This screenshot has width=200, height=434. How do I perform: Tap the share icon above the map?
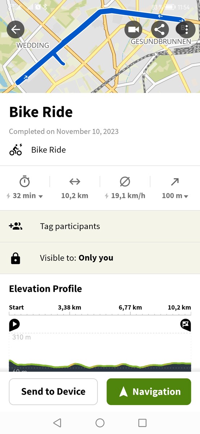click(x=159, y=30)
